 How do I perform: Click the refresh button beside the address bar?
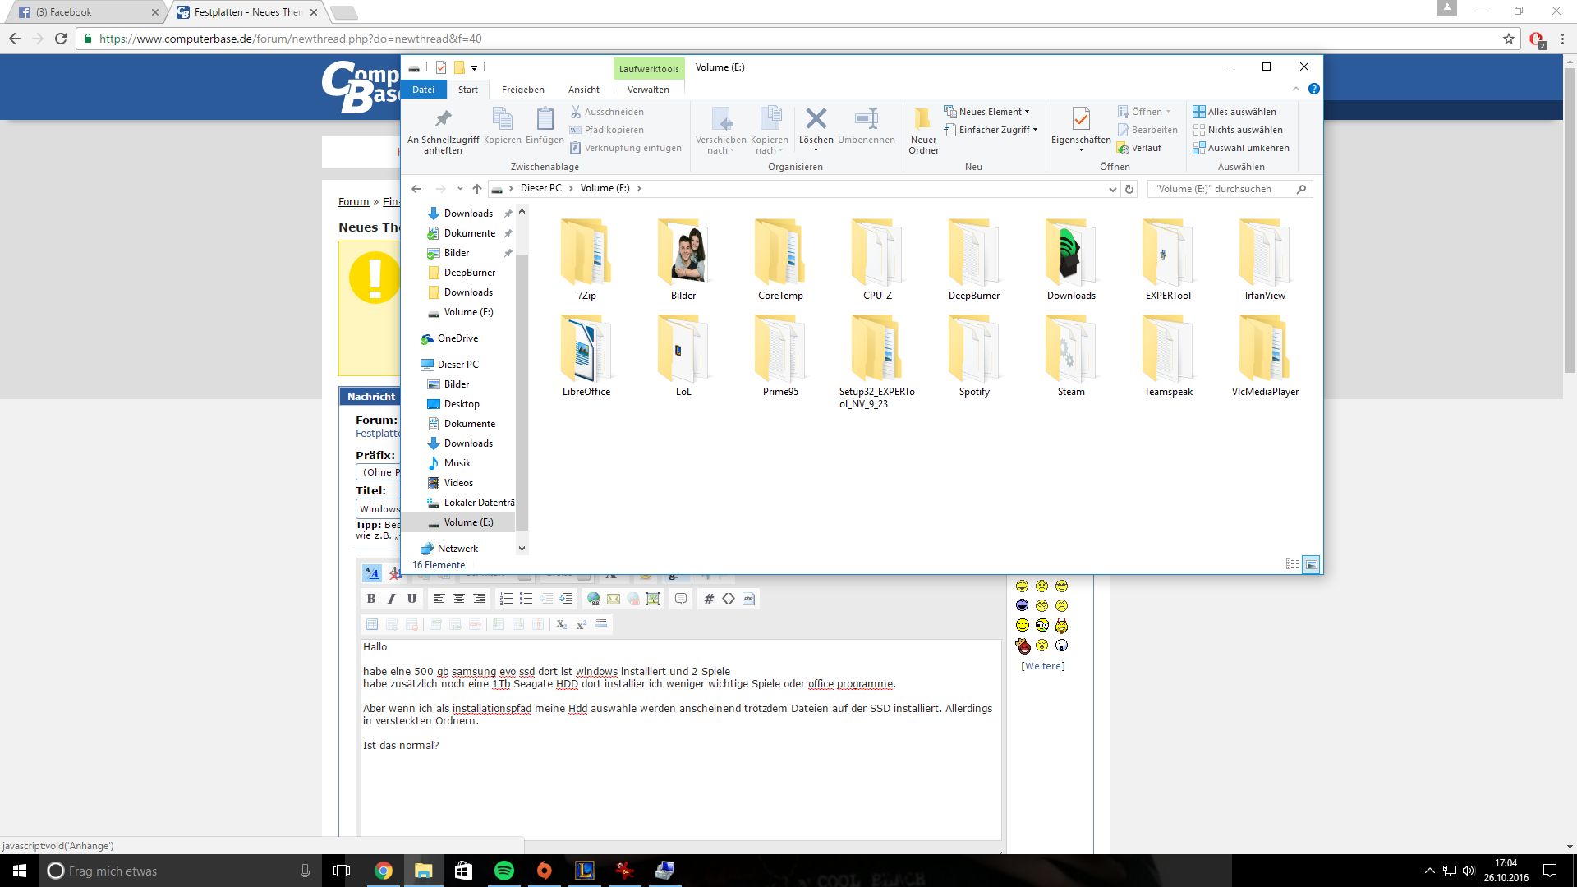pyautogui.click(x=1129, y=189)
